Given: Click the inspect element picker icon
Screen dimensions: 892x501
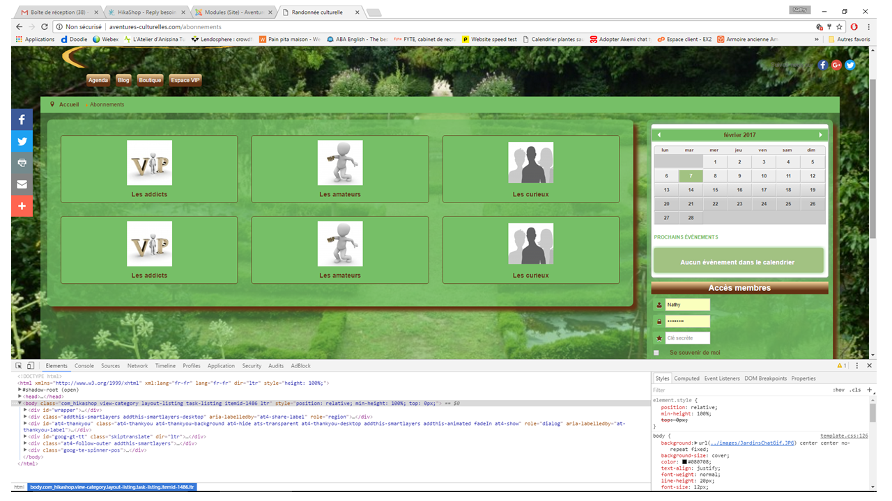Looking at the screenshot, I should (x=19, y=366).
